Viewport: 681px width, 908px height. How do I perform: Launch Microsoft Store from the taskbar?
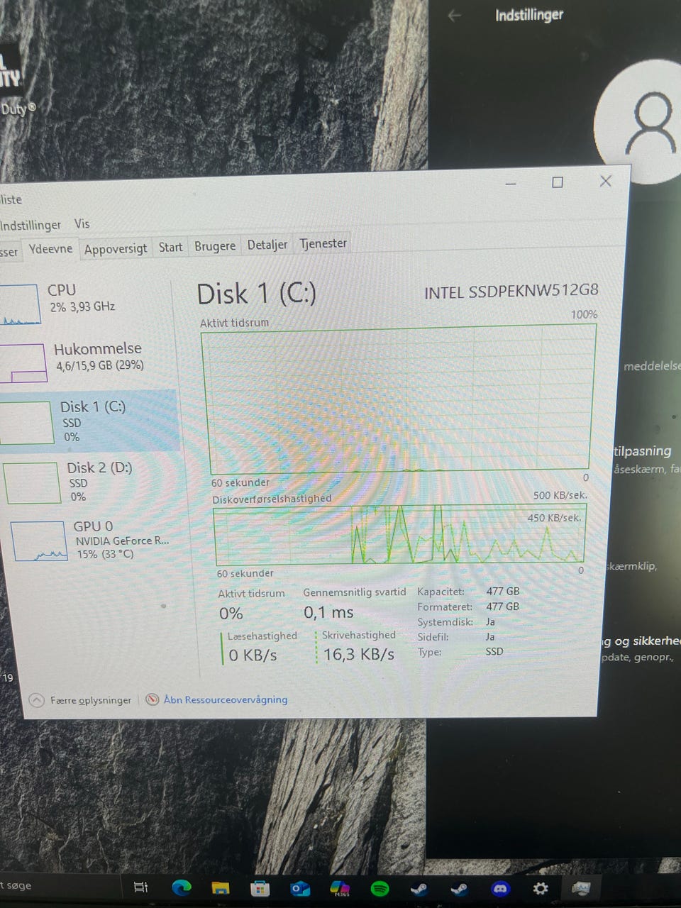tap(260, 887)
